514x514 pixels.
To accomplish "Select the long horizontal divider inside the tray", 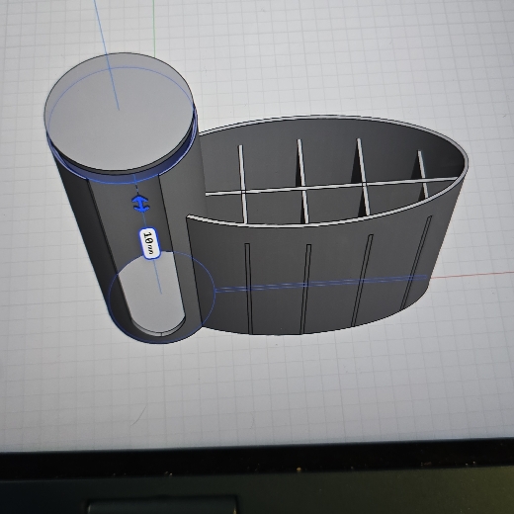I will 332,187.
